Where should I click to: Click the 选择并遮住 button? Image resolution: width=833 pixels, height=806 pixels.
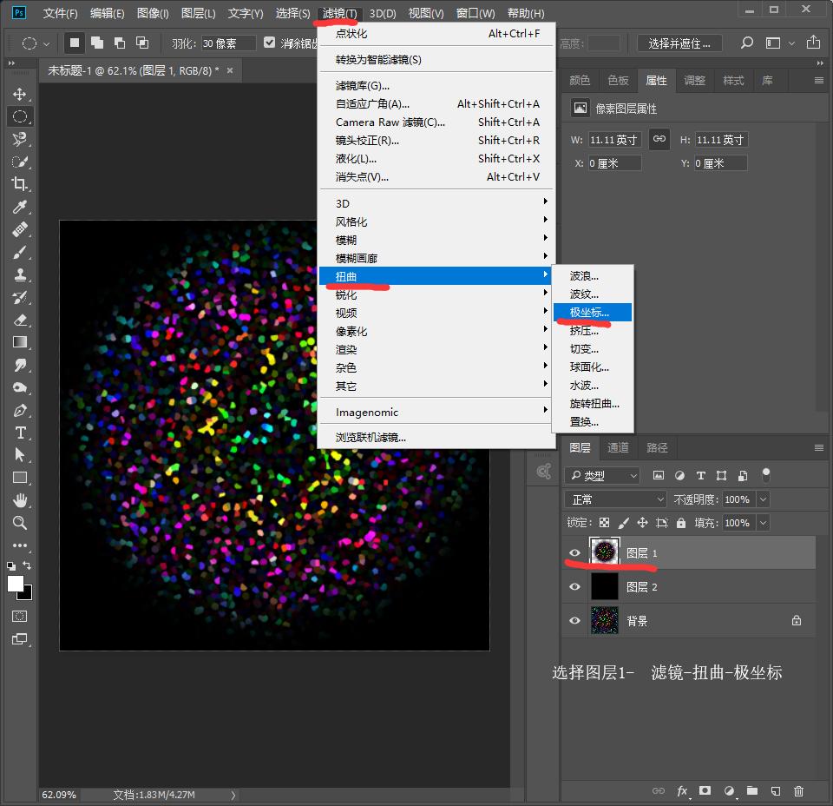point(679,43)
